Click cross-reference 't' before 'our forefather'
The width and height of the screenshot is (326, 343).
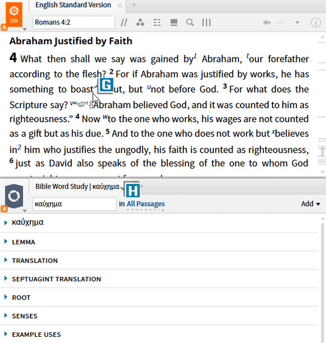point(248,56)
